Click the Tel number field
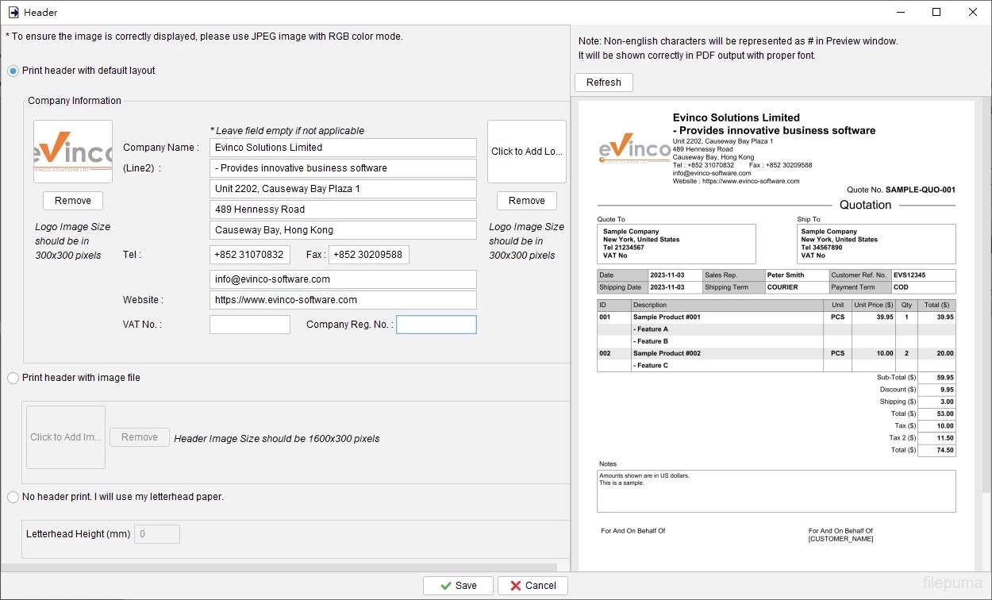Viewport: 992px width, 600px height. (250, 255)
